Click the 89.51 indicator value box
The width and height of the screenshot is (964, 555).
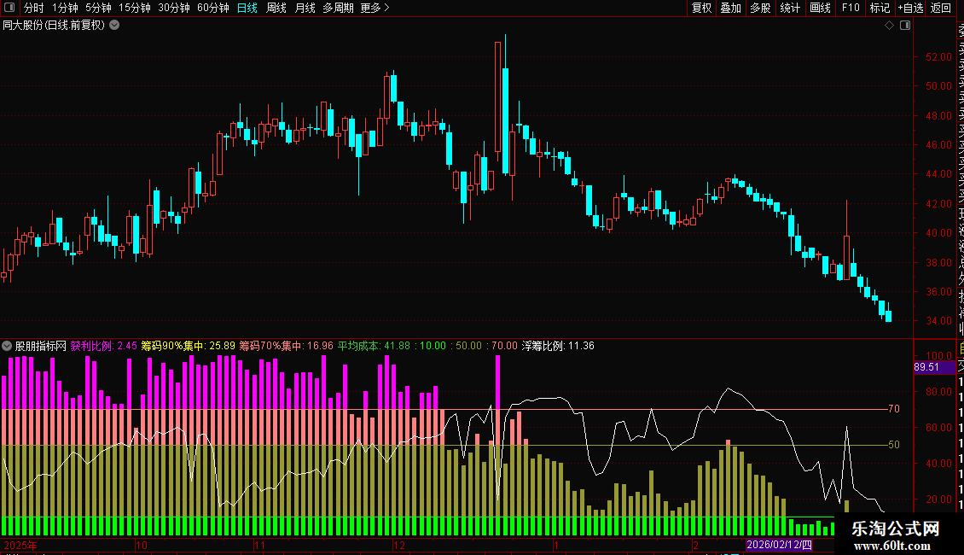coord(934,367)
